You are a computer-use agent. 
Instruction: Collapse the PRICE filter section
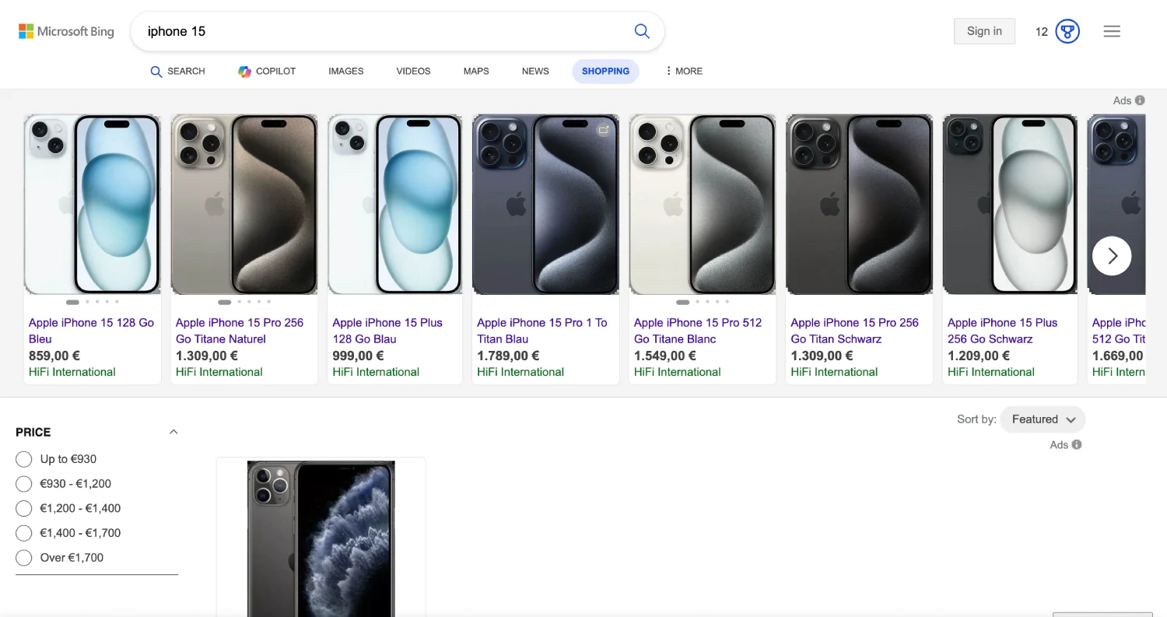point(173,432)
